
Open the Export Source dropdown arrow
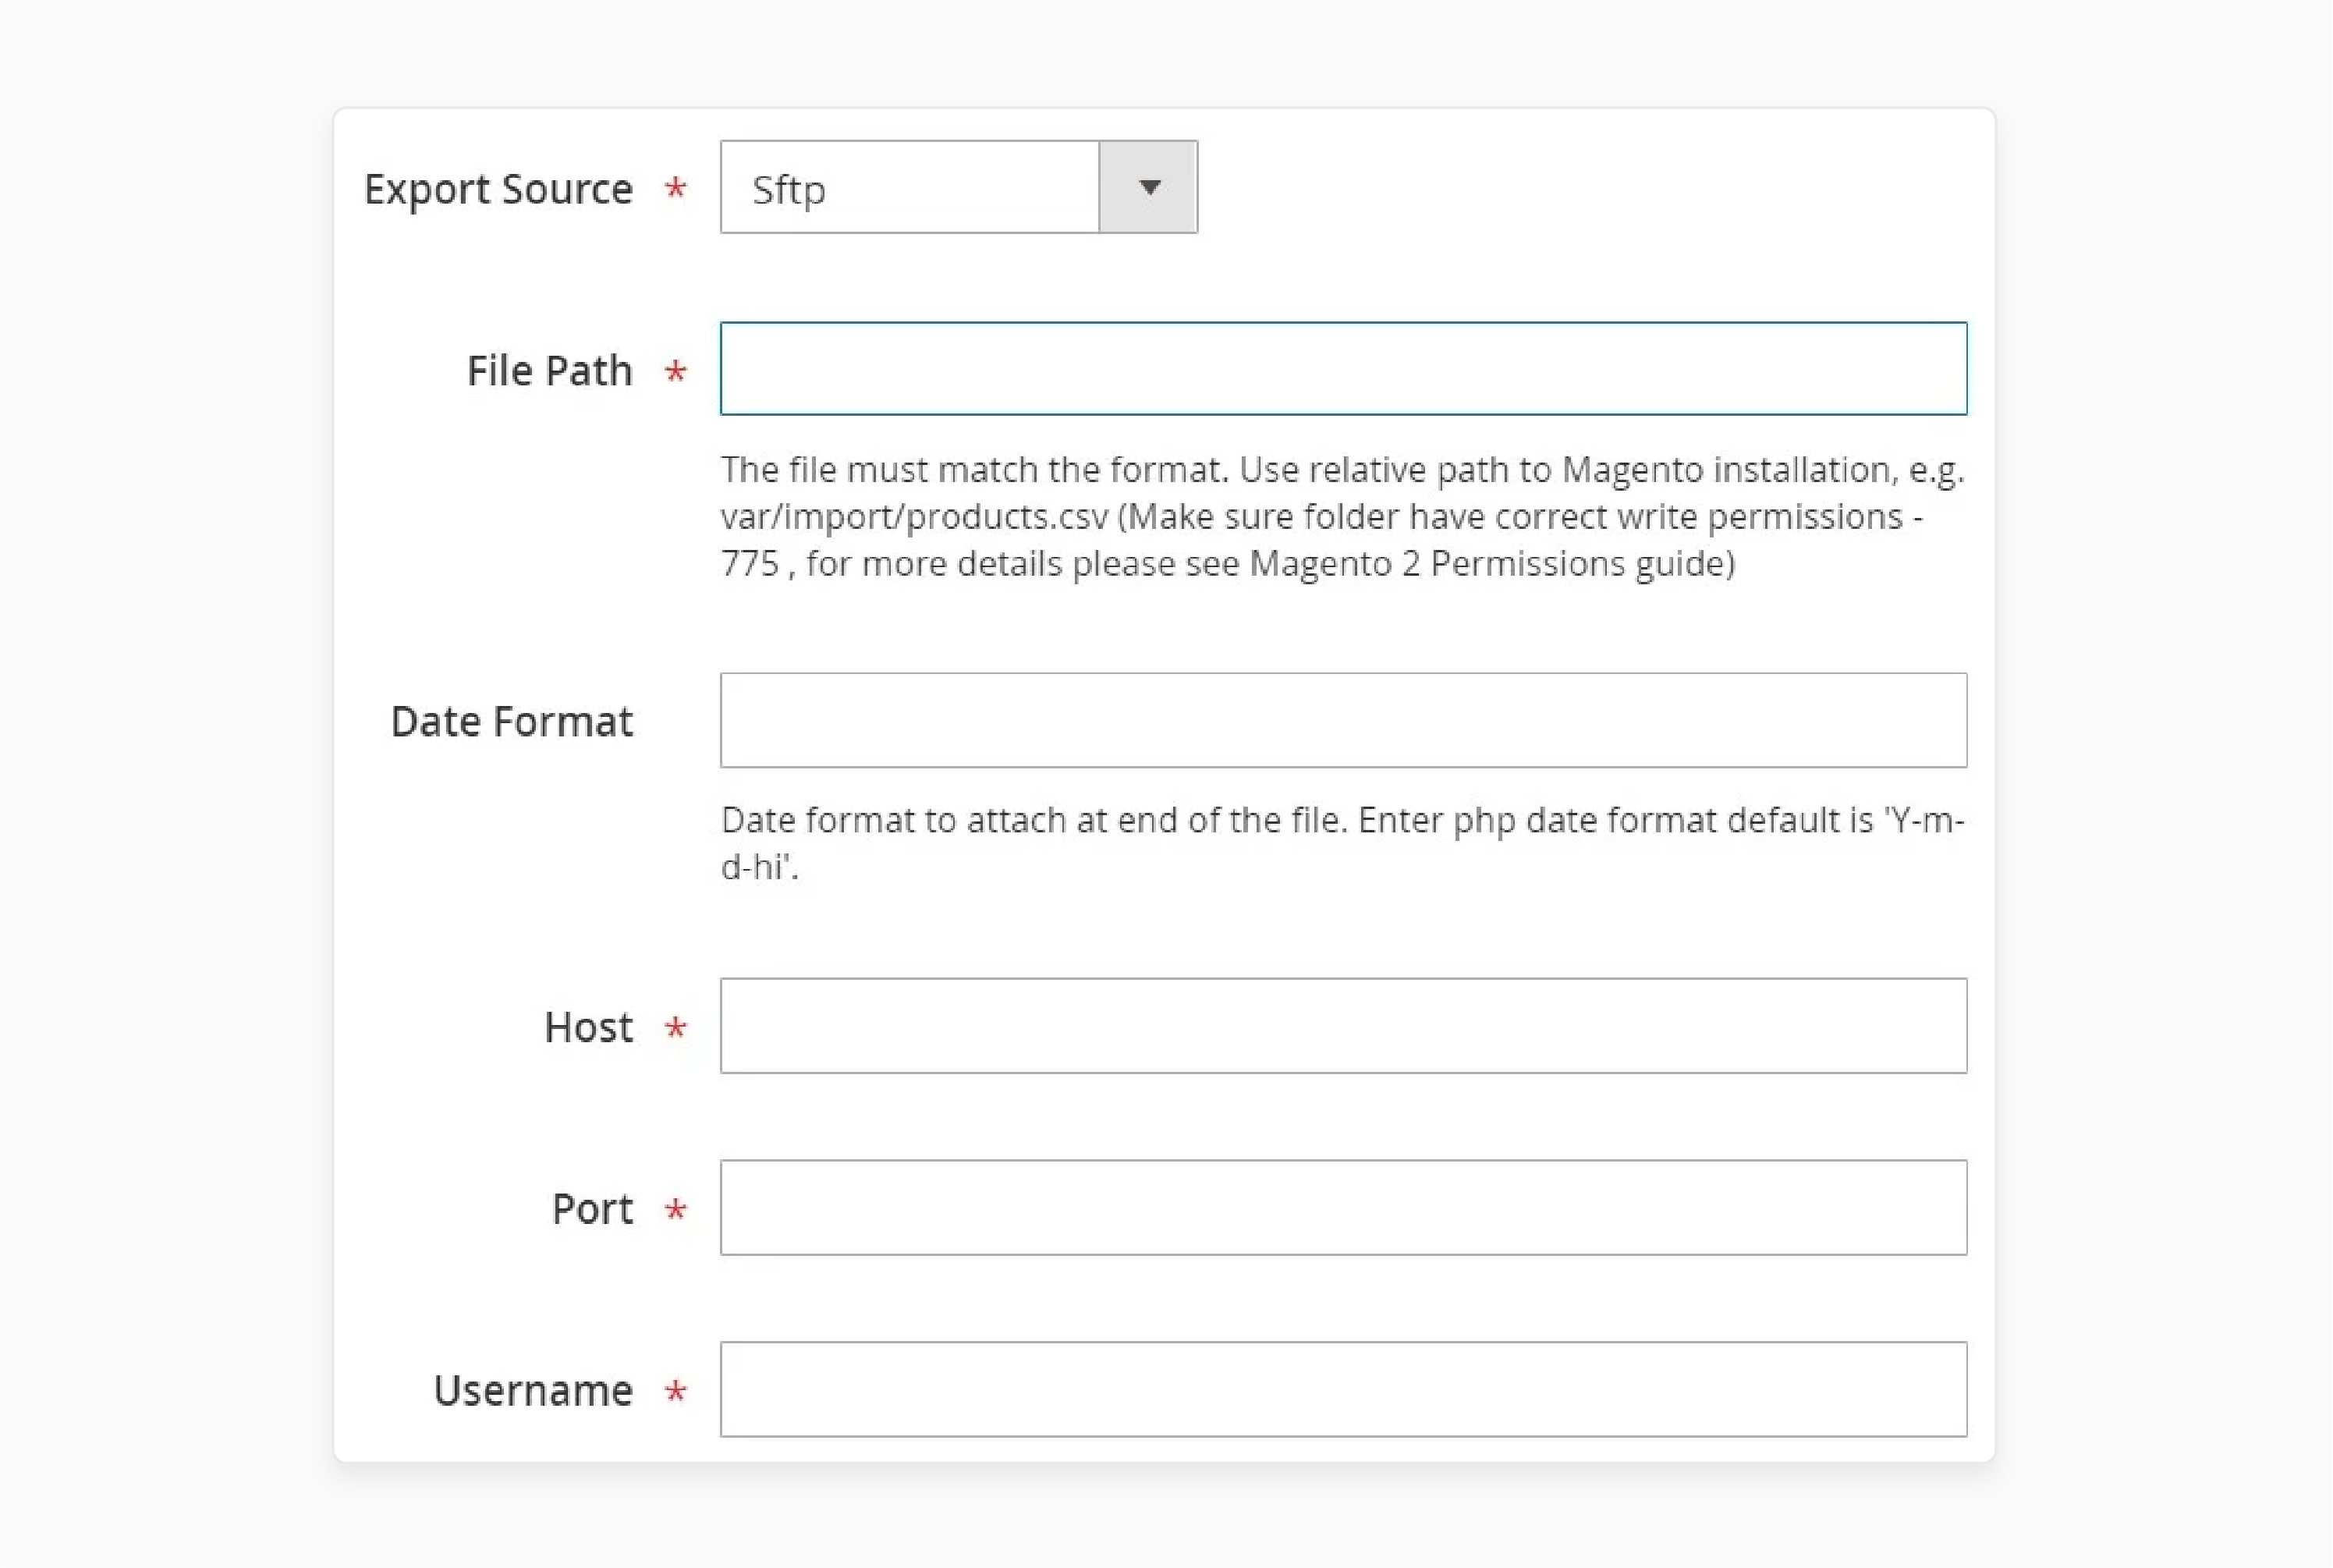(1147, 187)
